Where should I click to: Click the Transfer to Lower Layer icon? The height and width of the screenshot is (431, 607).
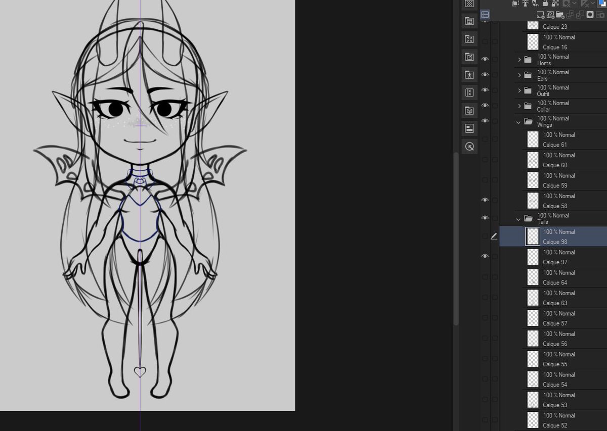tap(570, 14)
